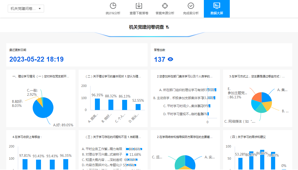This screenshot has height=170, width=298.
Task: Click the 52.55% bar in theory study chart
Action: coord(138,107)
